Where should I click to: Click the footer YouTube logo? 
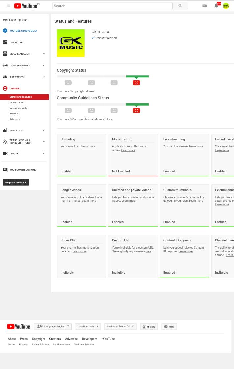pyautogui.click(x=18, y=327)
